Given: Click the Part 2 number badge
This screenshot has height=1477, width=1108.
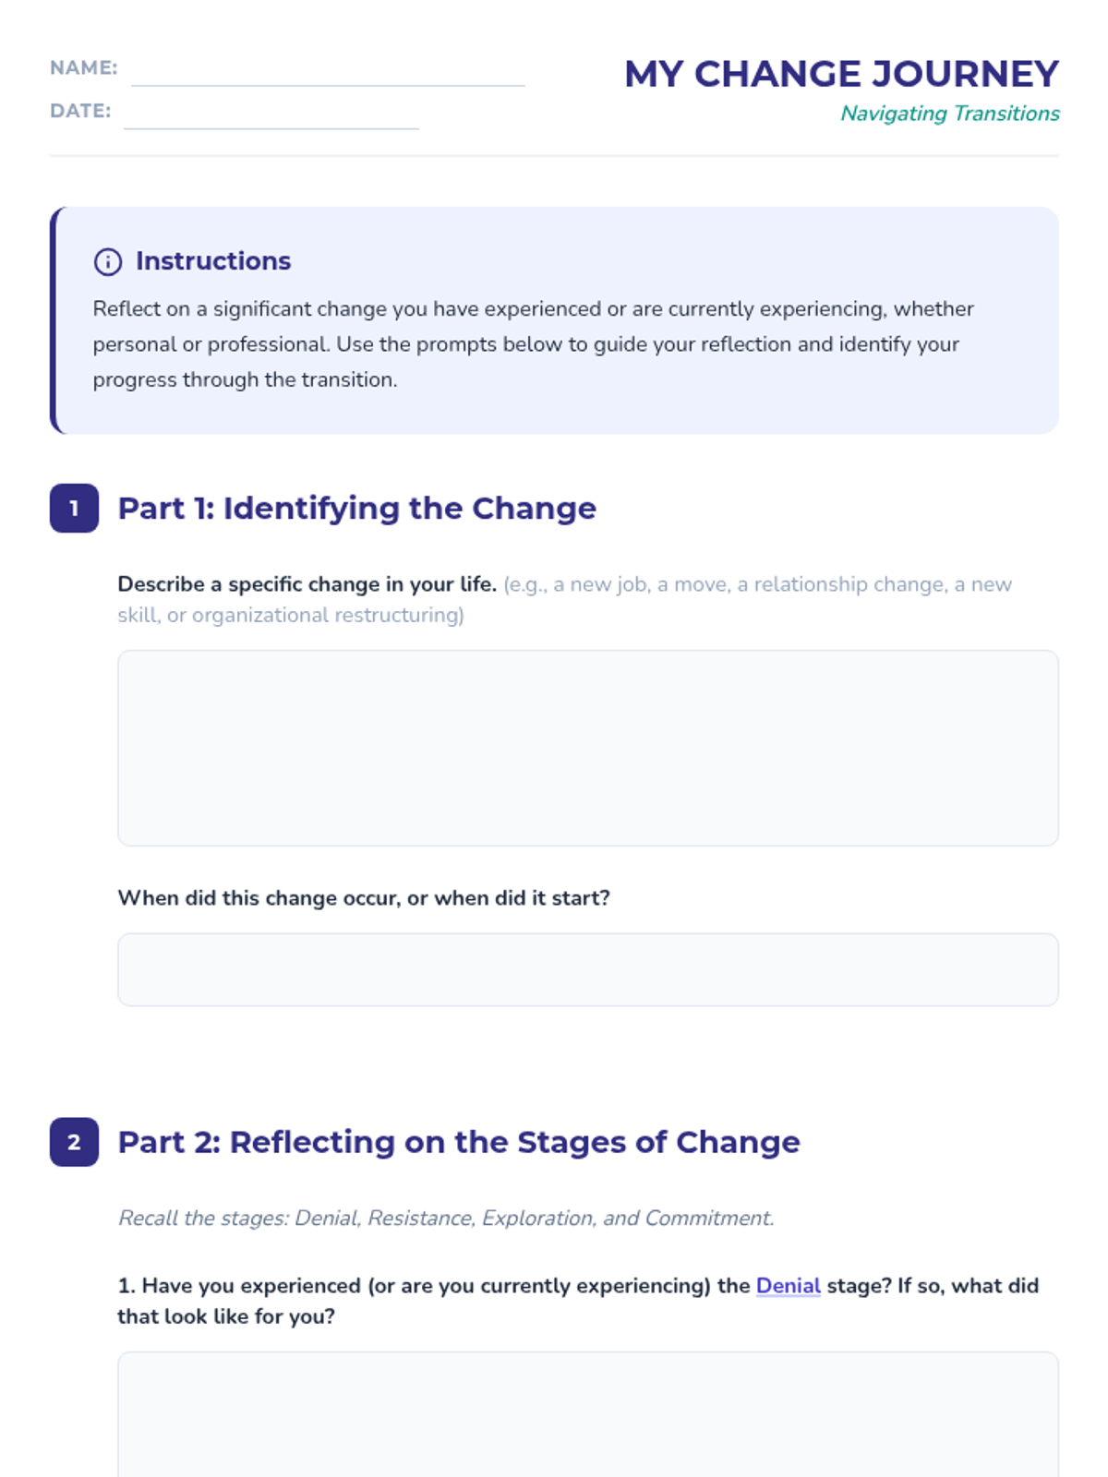Looking at the screenshot, I should click(74, 1142).
